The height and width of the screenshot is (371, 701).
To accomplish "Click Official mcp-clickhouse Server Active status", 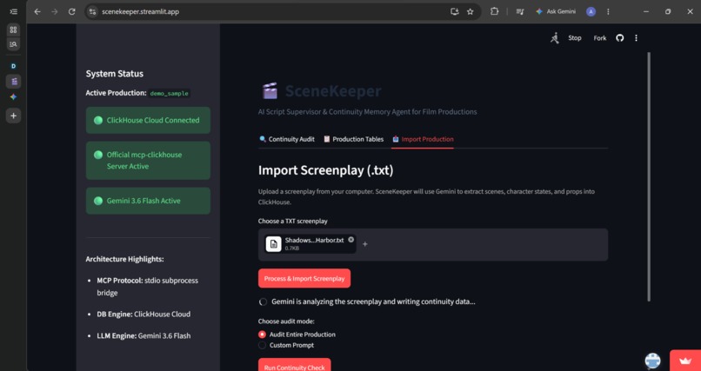I will (148, 160).
